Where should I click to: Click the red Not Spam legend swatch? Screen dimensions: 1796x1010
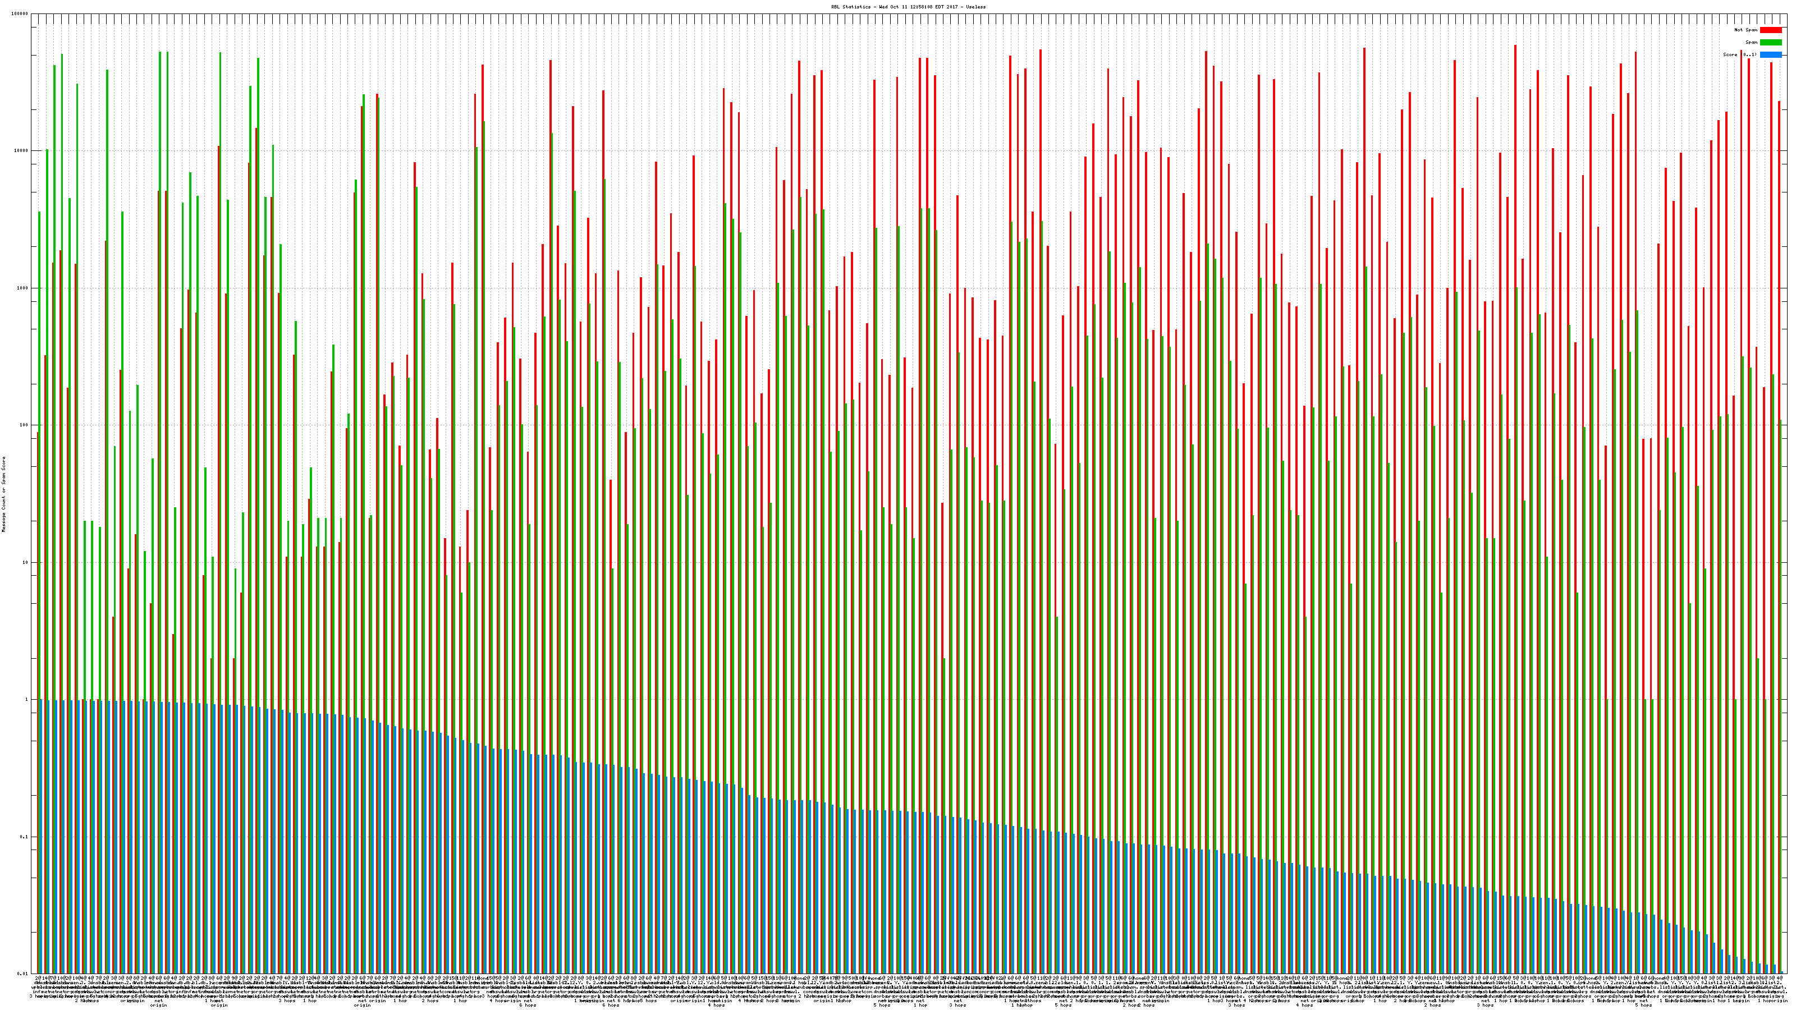[1770, 30]
